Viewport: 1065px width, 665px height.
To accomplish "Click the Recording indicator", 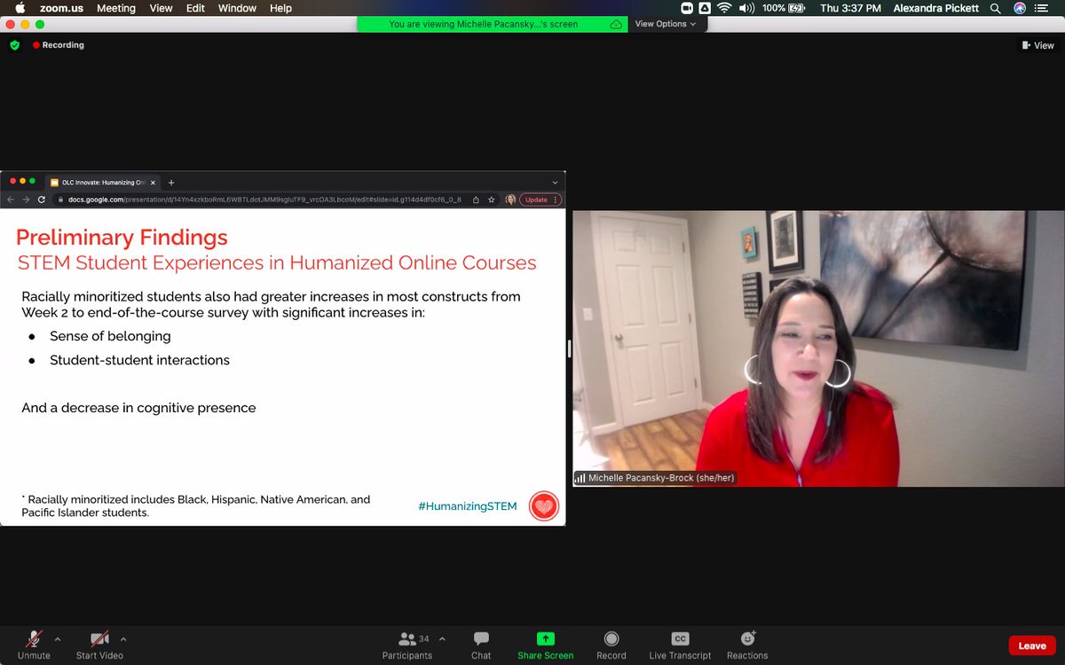I will click(59, 45).
